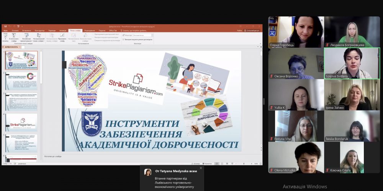
Task: Toggle 'Use presenter view' checkbox
Action: pos(123,39)
